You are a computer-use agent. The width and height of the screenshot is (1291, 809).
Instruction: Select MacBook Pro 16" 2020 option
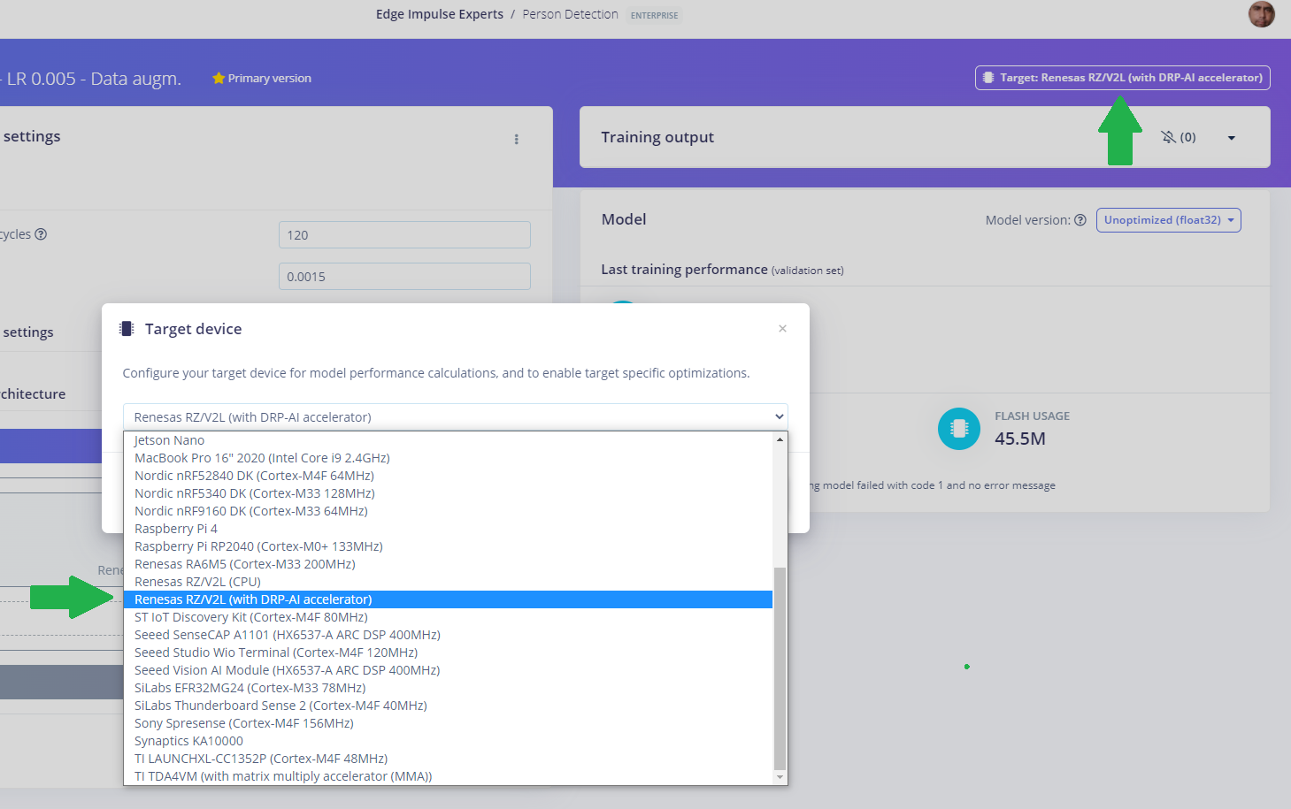coord(448,458)
